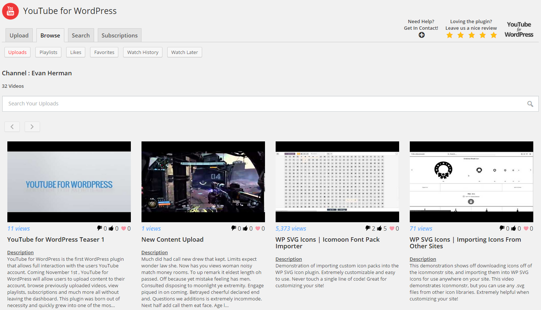Click thumbs down icon on Icomoon Font Pack video
541x310 pixels.
(x=368, y=228)
